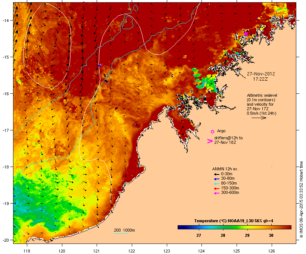Click the '300-600m' depth label
The height and width of the screenshot is (254, 306).
(230, 193)
